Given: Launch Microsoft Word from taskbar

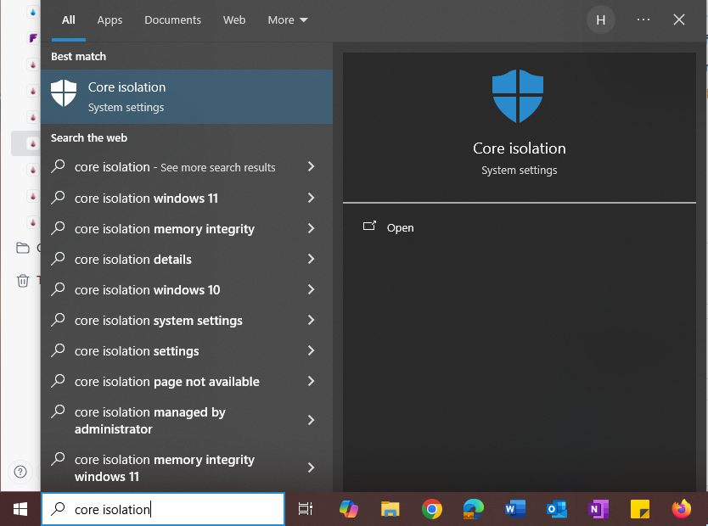Looking at the screenshot, I should click(x=514, y=509).
